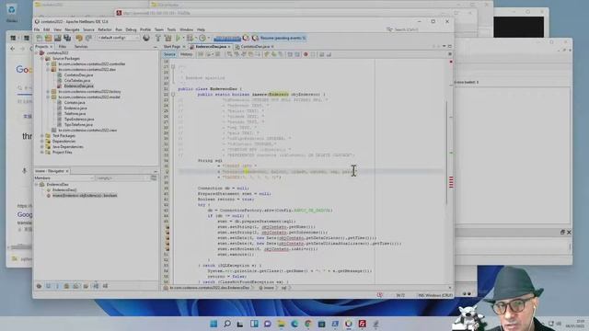
Task: Click the red Start Macro Recording icon
Action: [x=306, y=54]
